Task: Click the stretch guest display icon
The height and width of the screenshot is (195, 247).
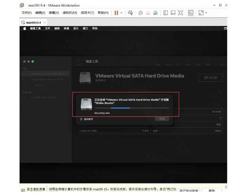Action: click(201, 13)
